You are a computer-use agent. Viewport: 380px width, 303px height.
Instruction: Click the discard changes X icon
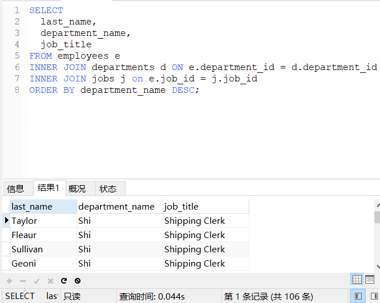[x=50, y=281]
